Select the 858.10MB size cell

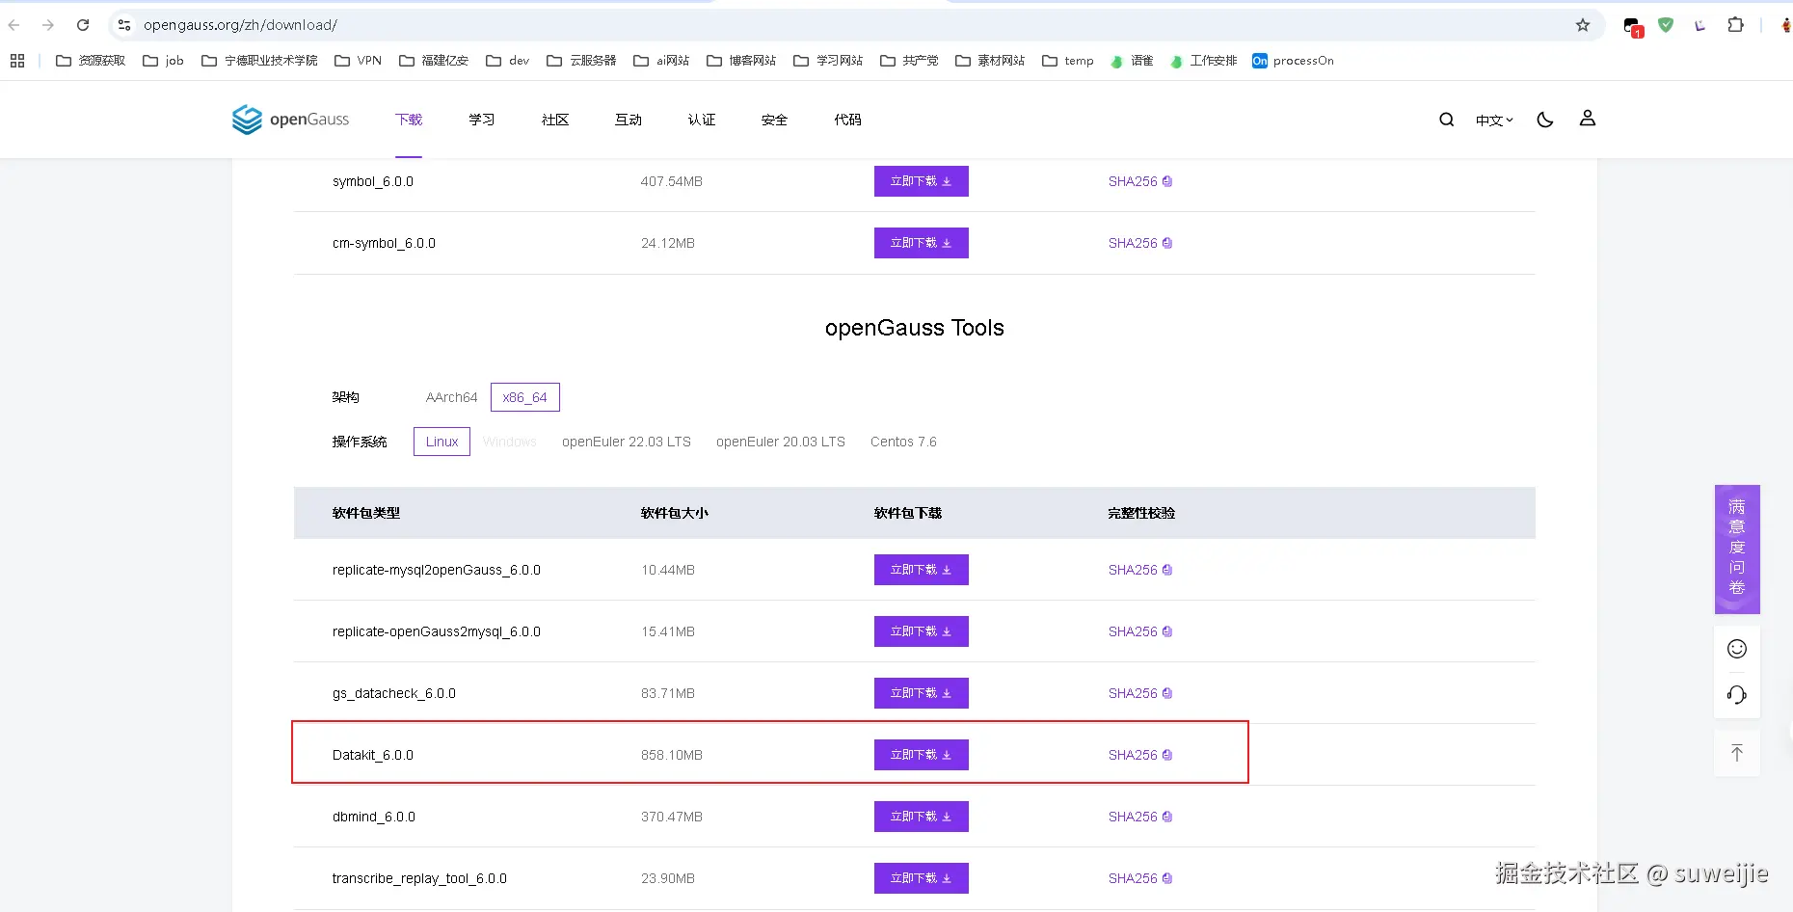[672, 755]
